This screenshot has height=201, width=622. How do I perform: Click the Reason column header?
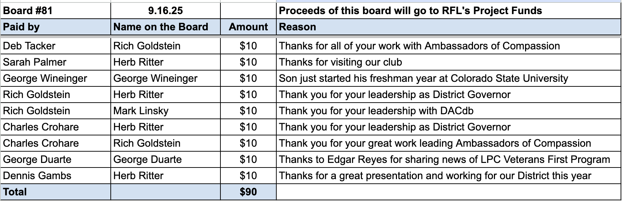click(449, 27)
